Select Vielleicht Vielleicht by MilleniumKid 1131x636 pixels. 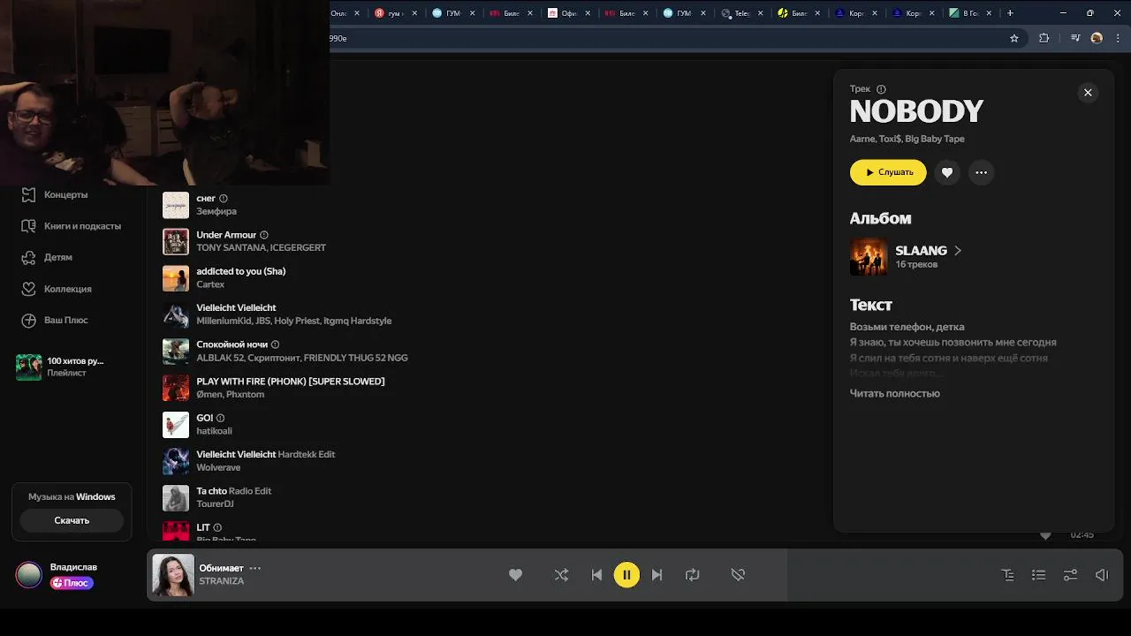point(236,308)
